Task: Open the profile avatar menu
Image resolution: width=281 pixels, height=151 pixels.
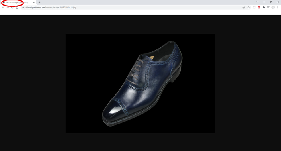Action: point(273,8)
